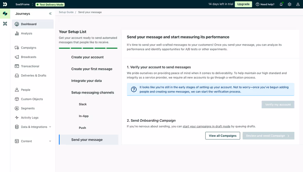Open settings gear in top bar
Viewport: 303px width, 172px height.
pos(289,4)
